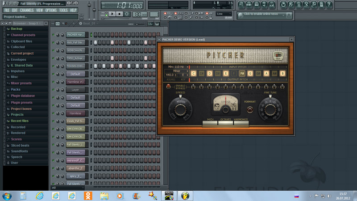This screenshot has height=201, width=357.
Task: Toggle note C in Pitcher's key row
Action: [194, 73]
